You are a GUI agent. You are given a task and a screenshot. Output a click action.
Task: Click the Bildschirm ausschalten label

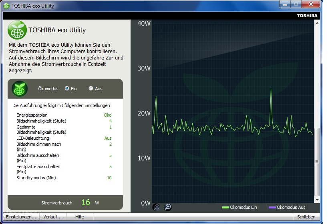(38, 158)
